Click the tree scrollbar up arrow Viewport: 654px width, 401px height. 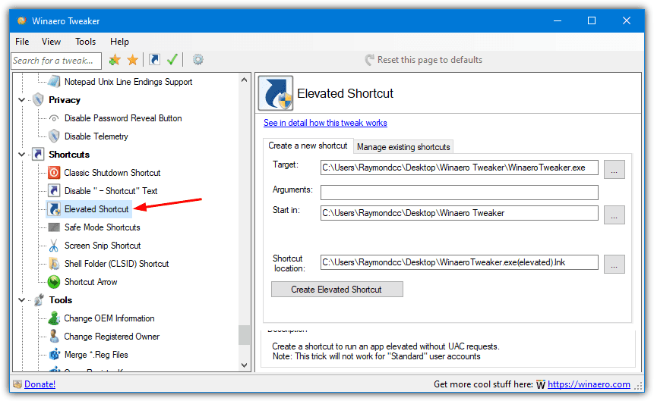tap(245, 80)
